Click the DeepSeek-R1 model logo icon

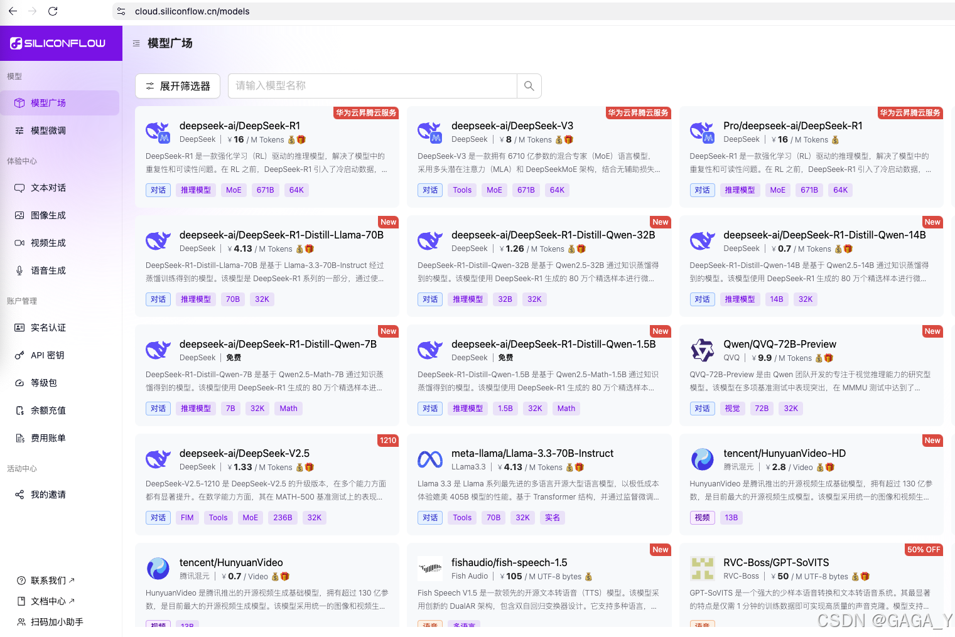pos(158,132)
